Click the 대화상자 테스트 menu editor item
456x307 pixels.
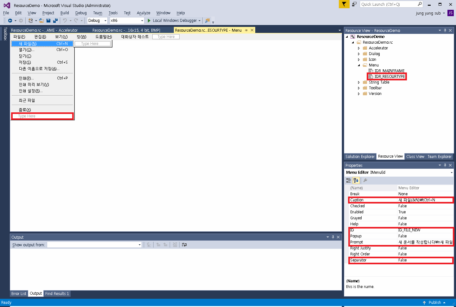(135, 37)
